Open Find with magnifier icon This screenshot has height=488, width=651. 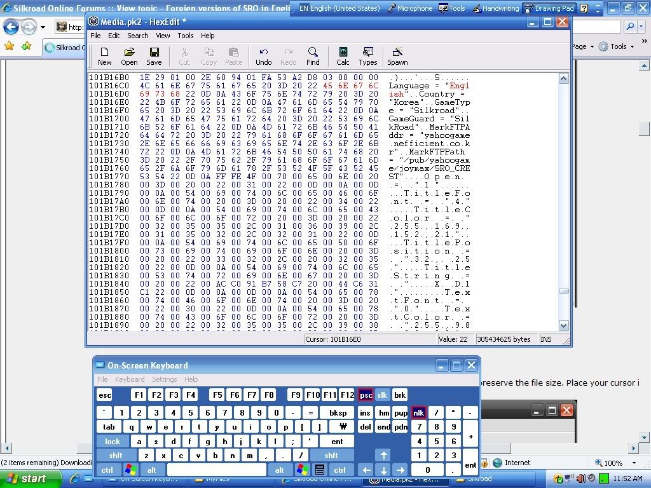(x=313, y=57)
